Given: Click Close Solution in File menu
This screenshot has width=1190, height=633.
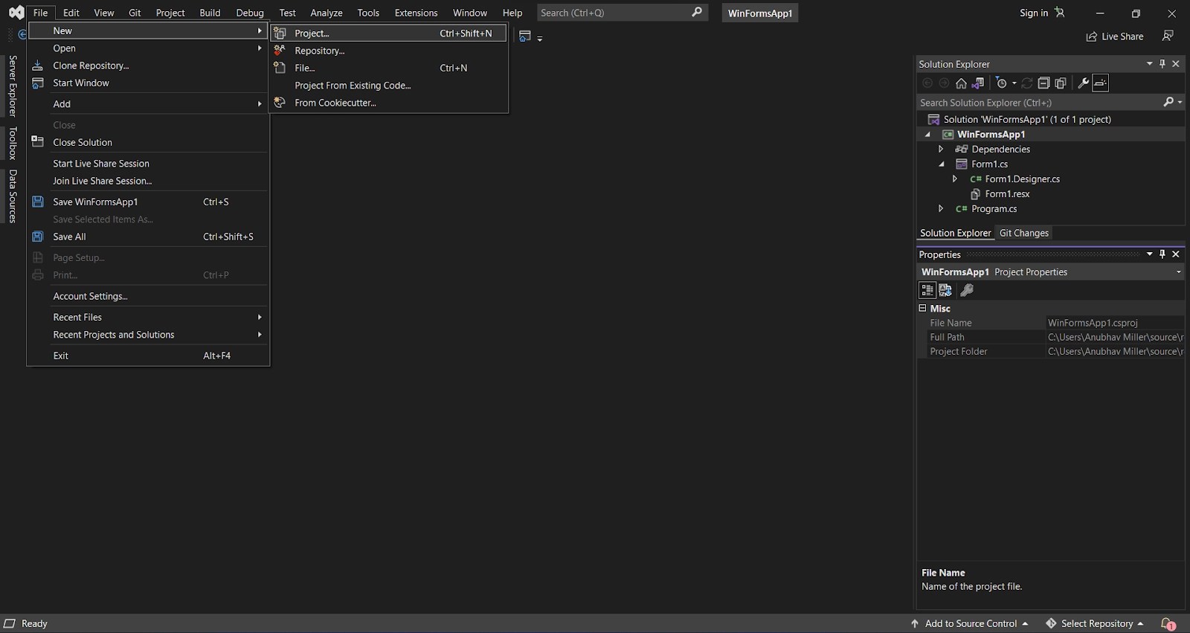Looking at the screenshot, I should [148, 142].
